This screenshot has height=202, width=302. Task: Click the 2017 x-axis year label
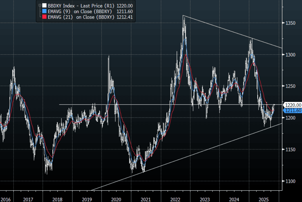(x=28, y=199)
